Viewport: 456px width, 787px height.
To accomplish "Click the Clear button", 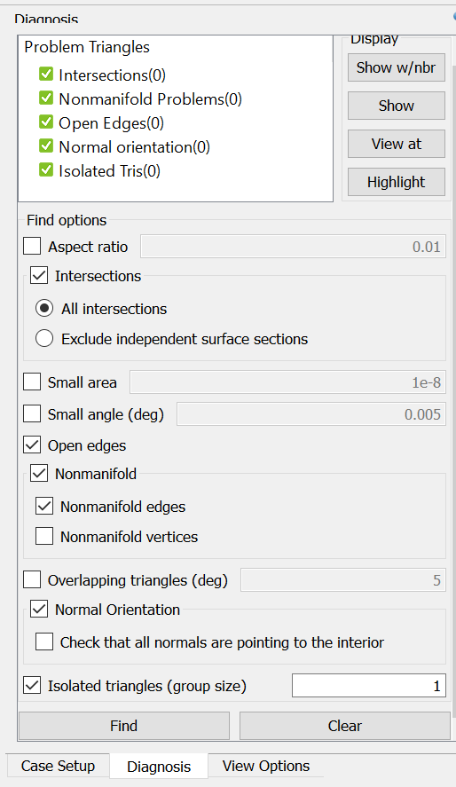I will pos(344,726).
